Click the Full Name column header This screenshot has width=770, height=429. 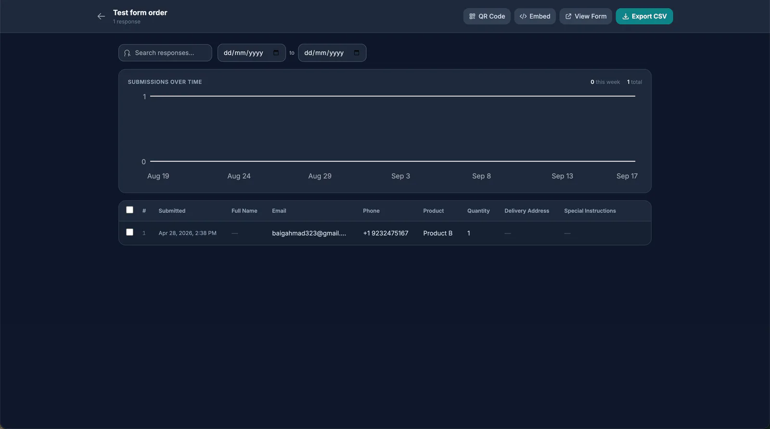pyautogui.click(x=244, y=211)
